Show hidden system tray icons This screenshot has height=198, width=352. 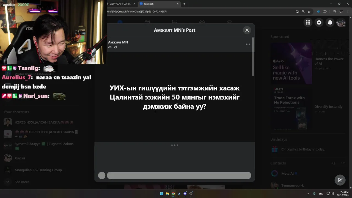tap(308, 194)
